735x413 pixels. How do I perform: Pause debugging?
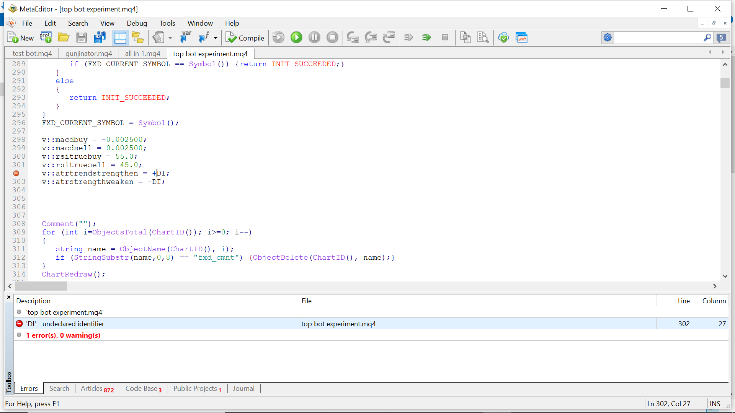(x=314, y=38)
